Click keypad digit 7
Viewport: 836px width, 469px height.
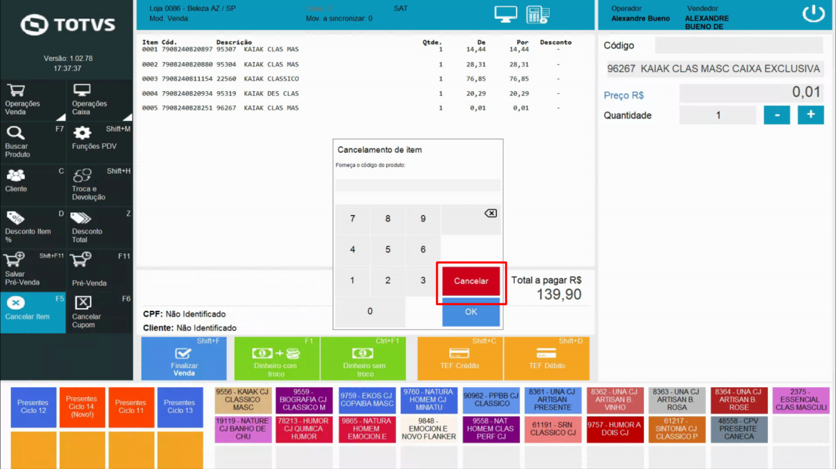[352, 218]
